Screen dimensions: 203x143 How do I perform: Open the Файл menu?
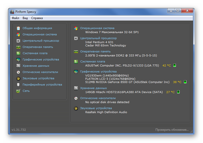15,18
